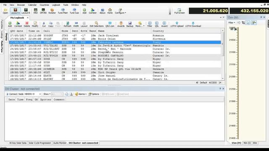Open the Calendar menu

32,5
